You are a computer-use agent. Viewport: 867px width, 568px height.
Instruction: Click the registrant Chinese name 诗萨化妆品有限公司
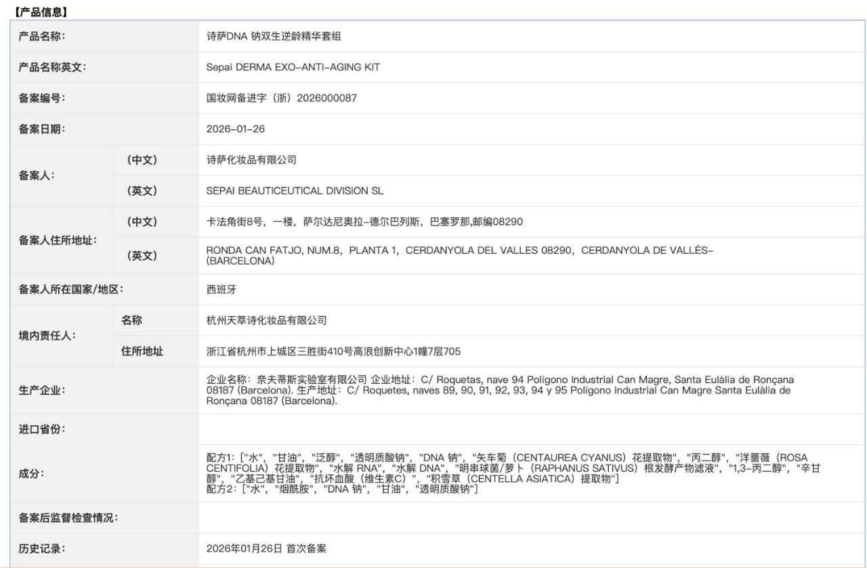coord(251,160)
